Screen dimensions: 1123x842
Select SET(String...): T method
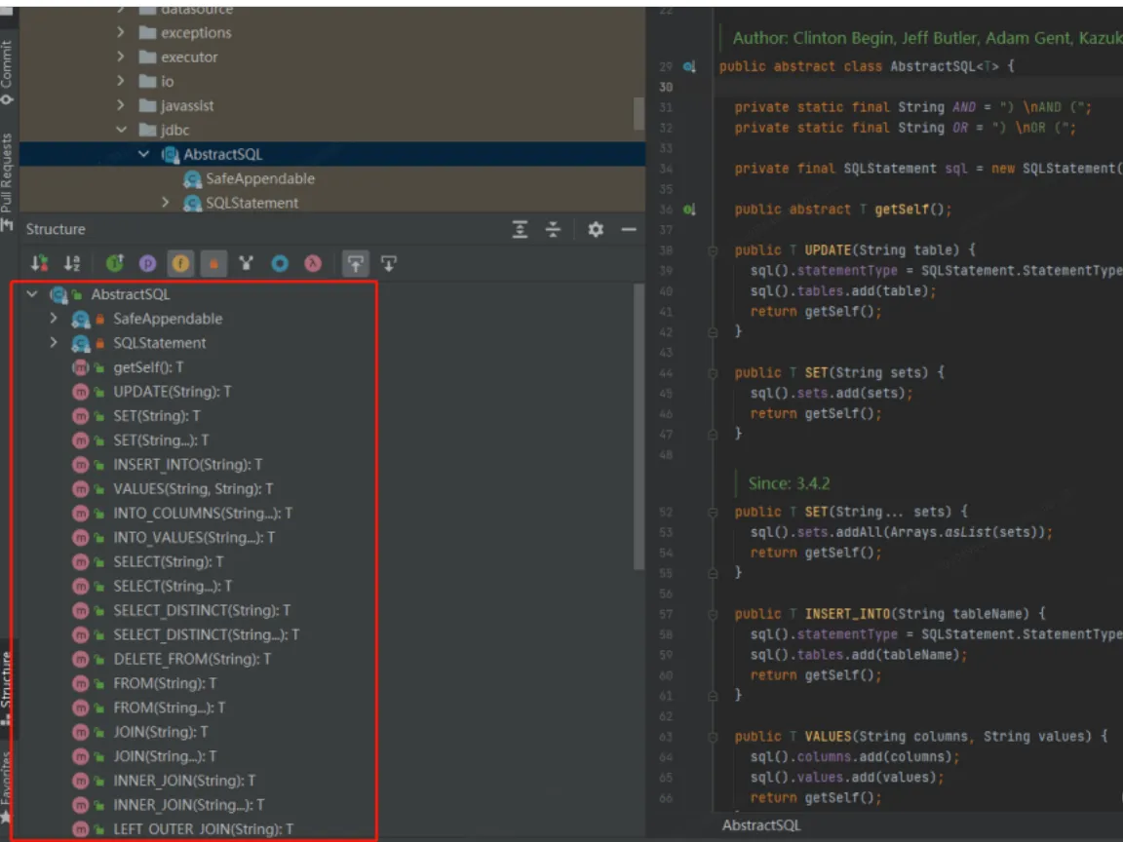161,440
